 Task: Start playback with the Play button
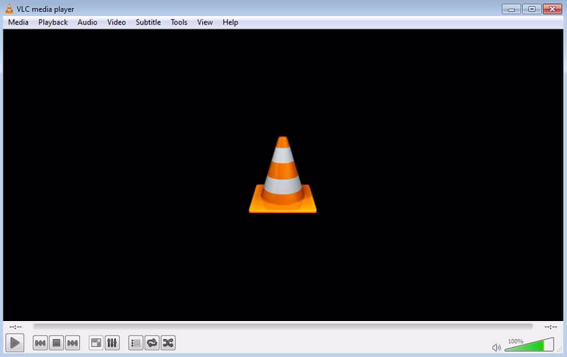click(15, 342)
